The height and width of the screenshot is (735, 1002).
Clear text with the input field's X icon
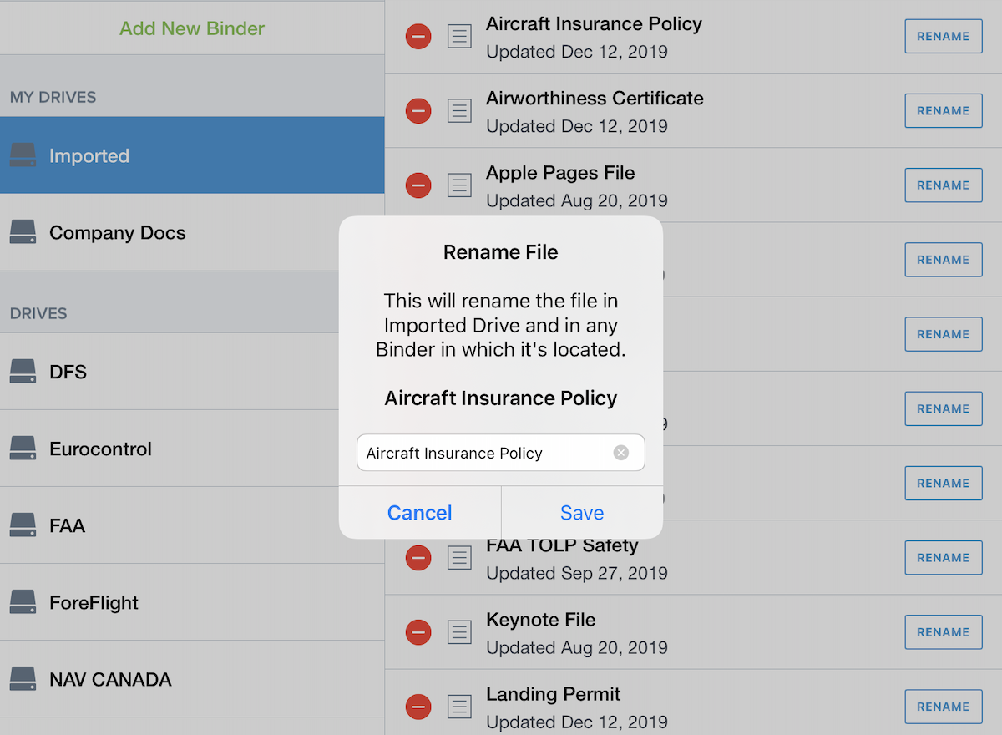coord(620,453)
